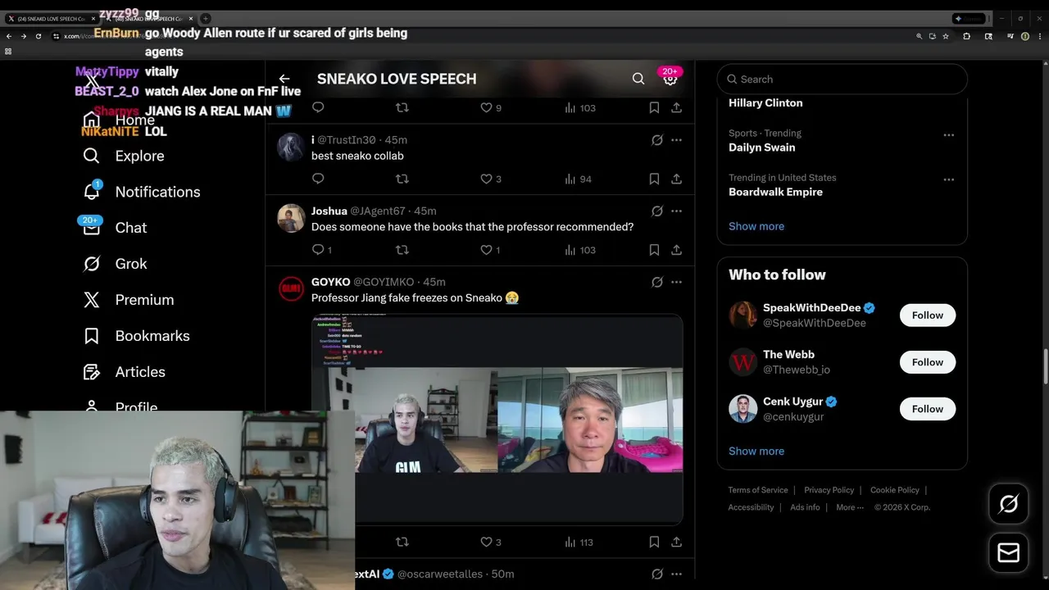The width and height of the screenshot is (1049, 590).
Task: Open Joshua's profile avatar
Action: pos(291,218)
